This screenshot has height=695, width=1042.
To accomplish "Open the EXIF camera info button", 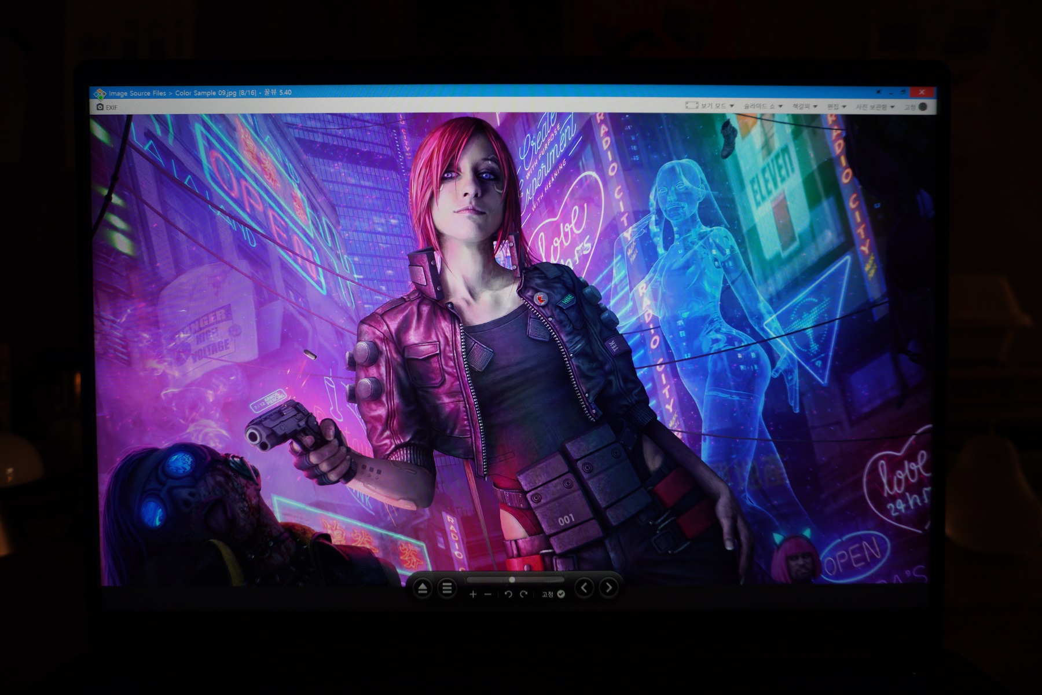I will (107, 107).
